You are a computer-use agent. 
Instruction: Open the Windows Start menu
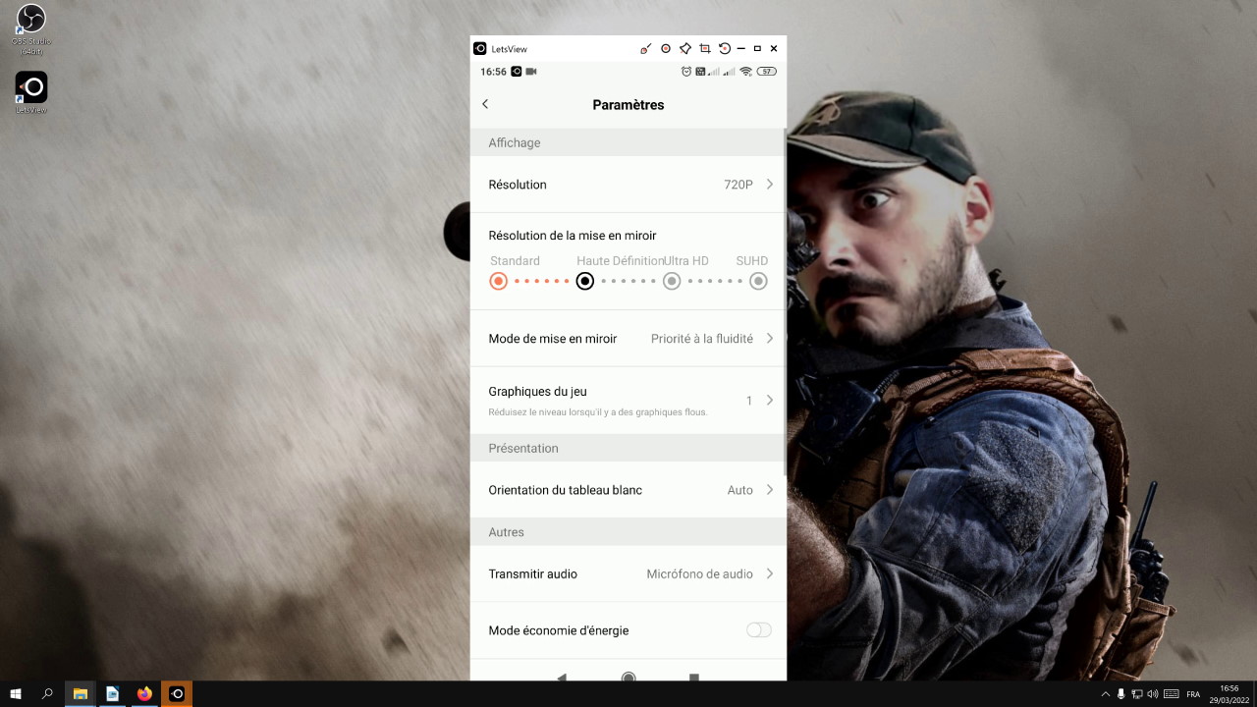(16, 694)
